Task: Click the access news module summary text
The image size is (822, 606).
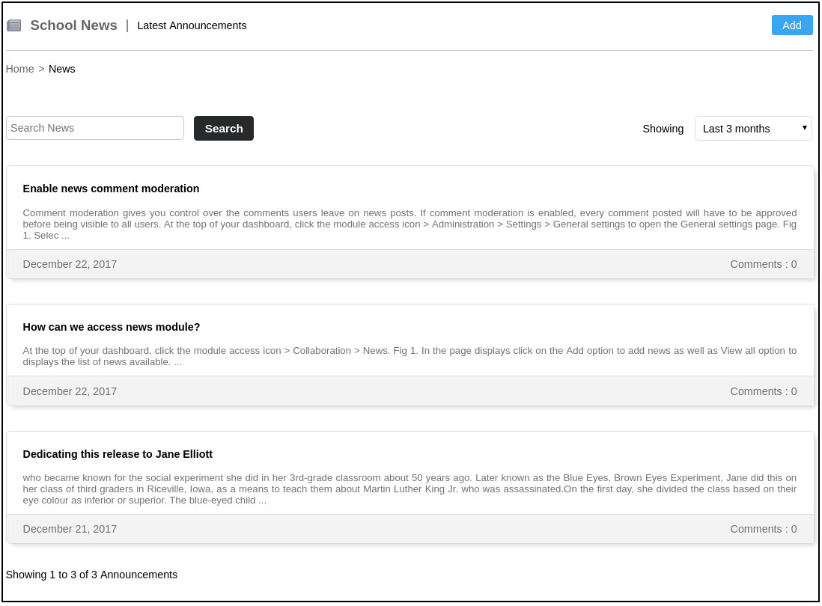Action: click(410, 356)
